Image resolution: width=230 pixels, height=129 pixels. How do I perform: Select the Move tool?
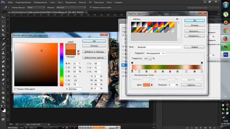(x=3, y=17)
